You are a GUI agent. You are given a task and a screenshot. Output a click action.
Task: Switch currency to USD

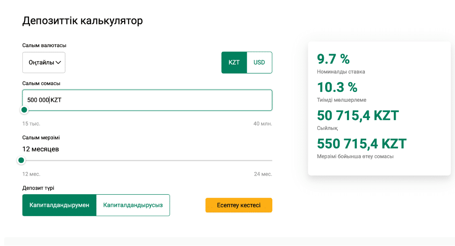click(x=259, y=63)
